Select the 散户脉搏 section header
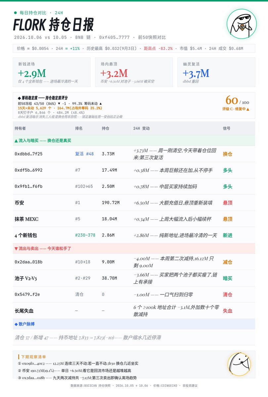The image size is (268, 397). [134, 324]
